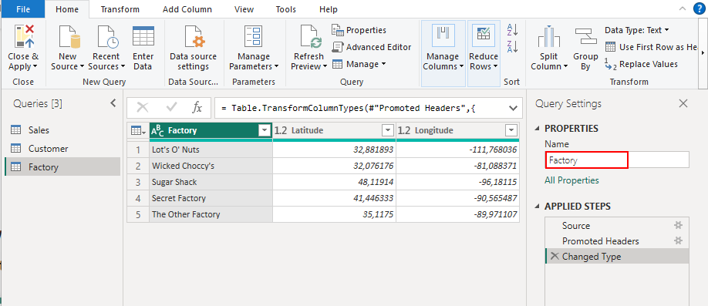Screen dimensions: 708x306
Task: Open the Data Type: Text dropdown
Action: [x=637, y=30]
